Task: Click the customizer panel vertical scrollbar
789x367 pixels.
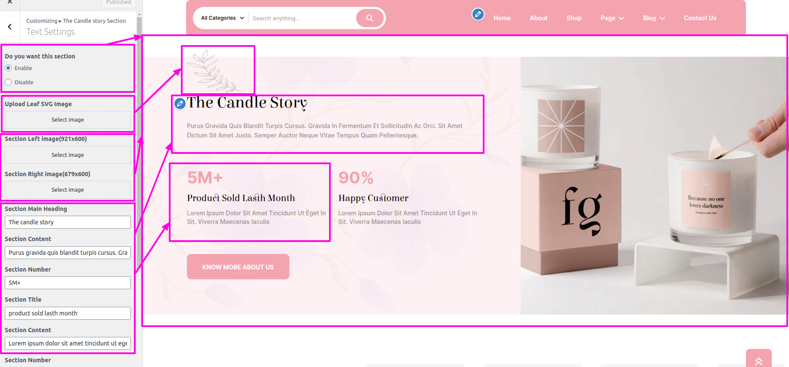Action: coord(139,129)
